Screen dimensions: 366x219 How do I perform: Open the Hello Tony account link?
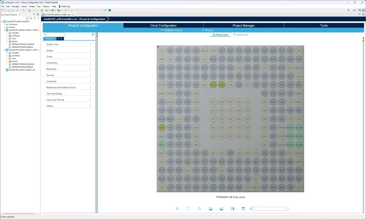click(65, 6)
